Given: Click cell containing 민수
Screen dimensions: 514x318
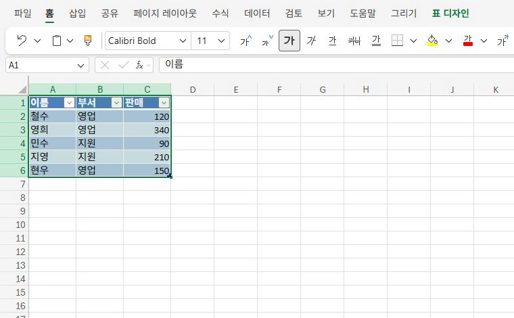Looking at the screenshot, I should click(x=53, y=143).
